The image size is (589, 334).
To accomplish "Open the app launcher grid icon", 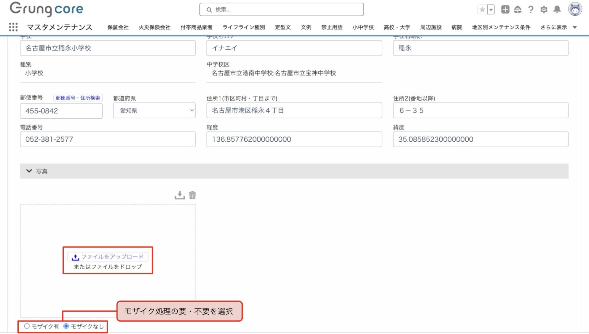I will [13, 27].
